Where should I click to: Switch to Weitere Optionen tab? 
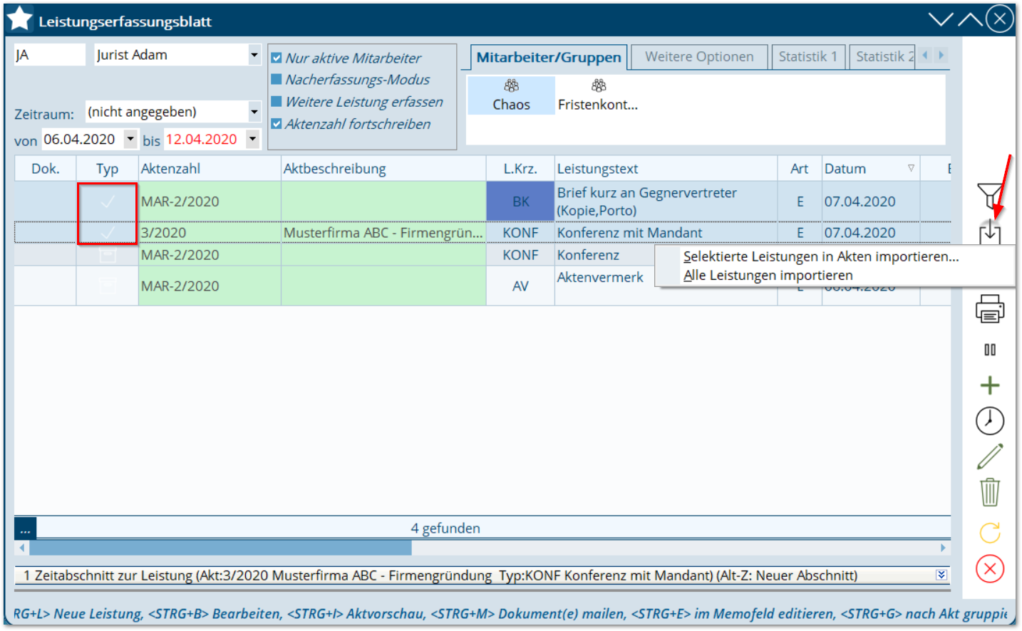click(699, 57)
